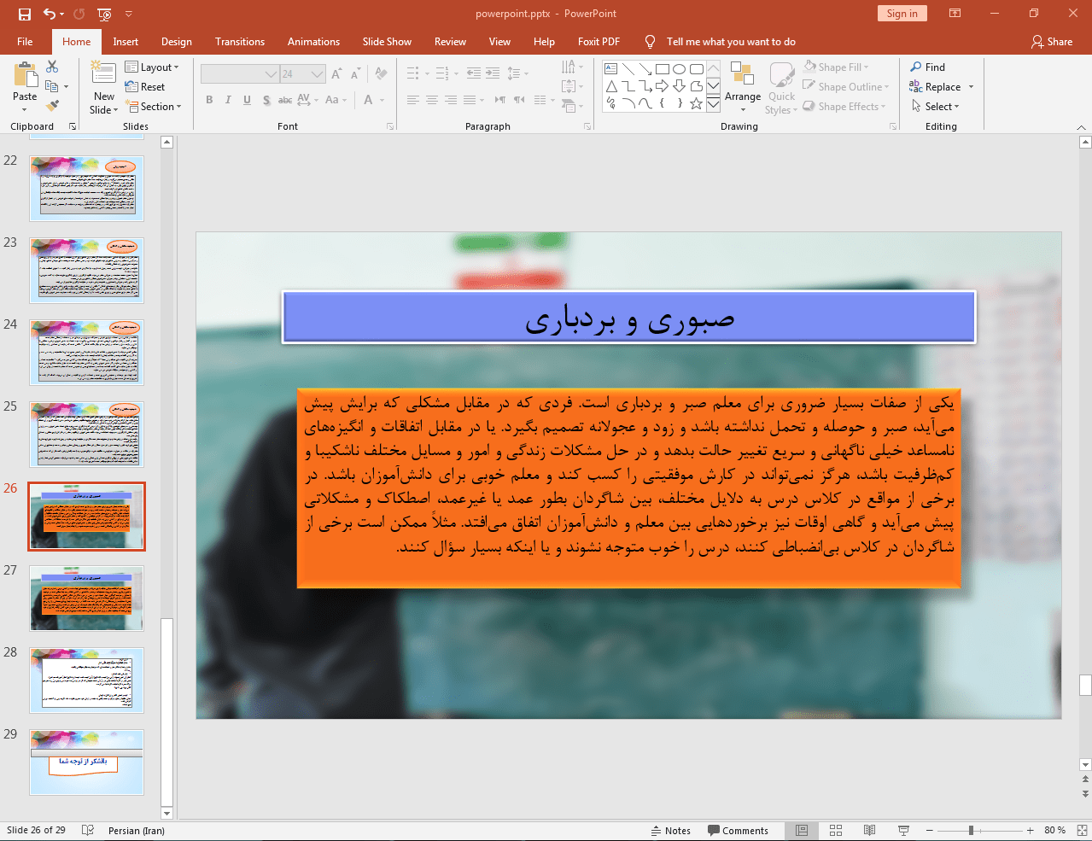The height and width of the screenshot is (841, 1092).
Task: Undo the last action
Action: [x=50, y=14]
